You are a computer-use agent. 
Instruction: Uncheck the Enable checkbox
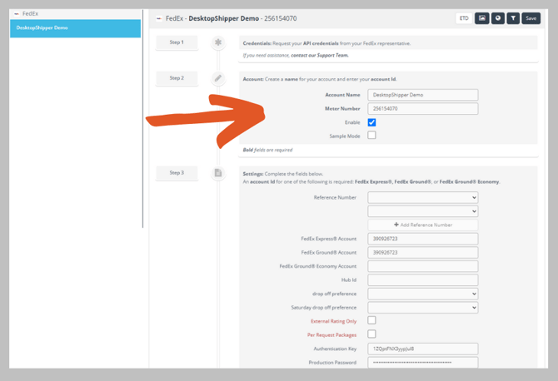[x=371, y=122]
